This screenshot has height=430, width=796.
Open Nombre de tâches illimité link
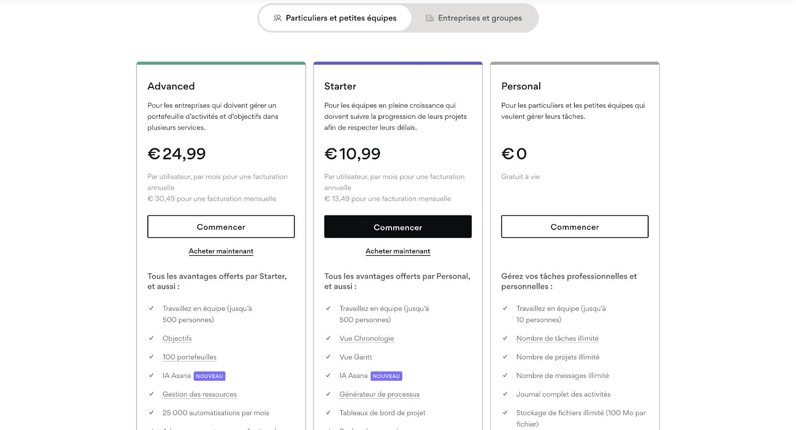click(x=557, y=339)
